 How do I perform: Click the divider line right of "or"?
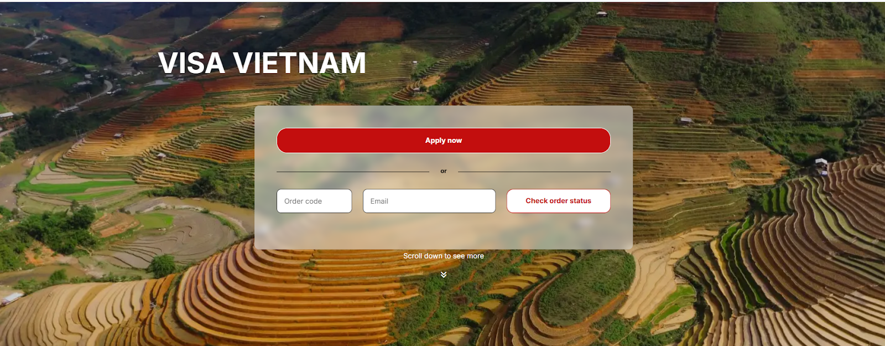[x=534, y=172]
